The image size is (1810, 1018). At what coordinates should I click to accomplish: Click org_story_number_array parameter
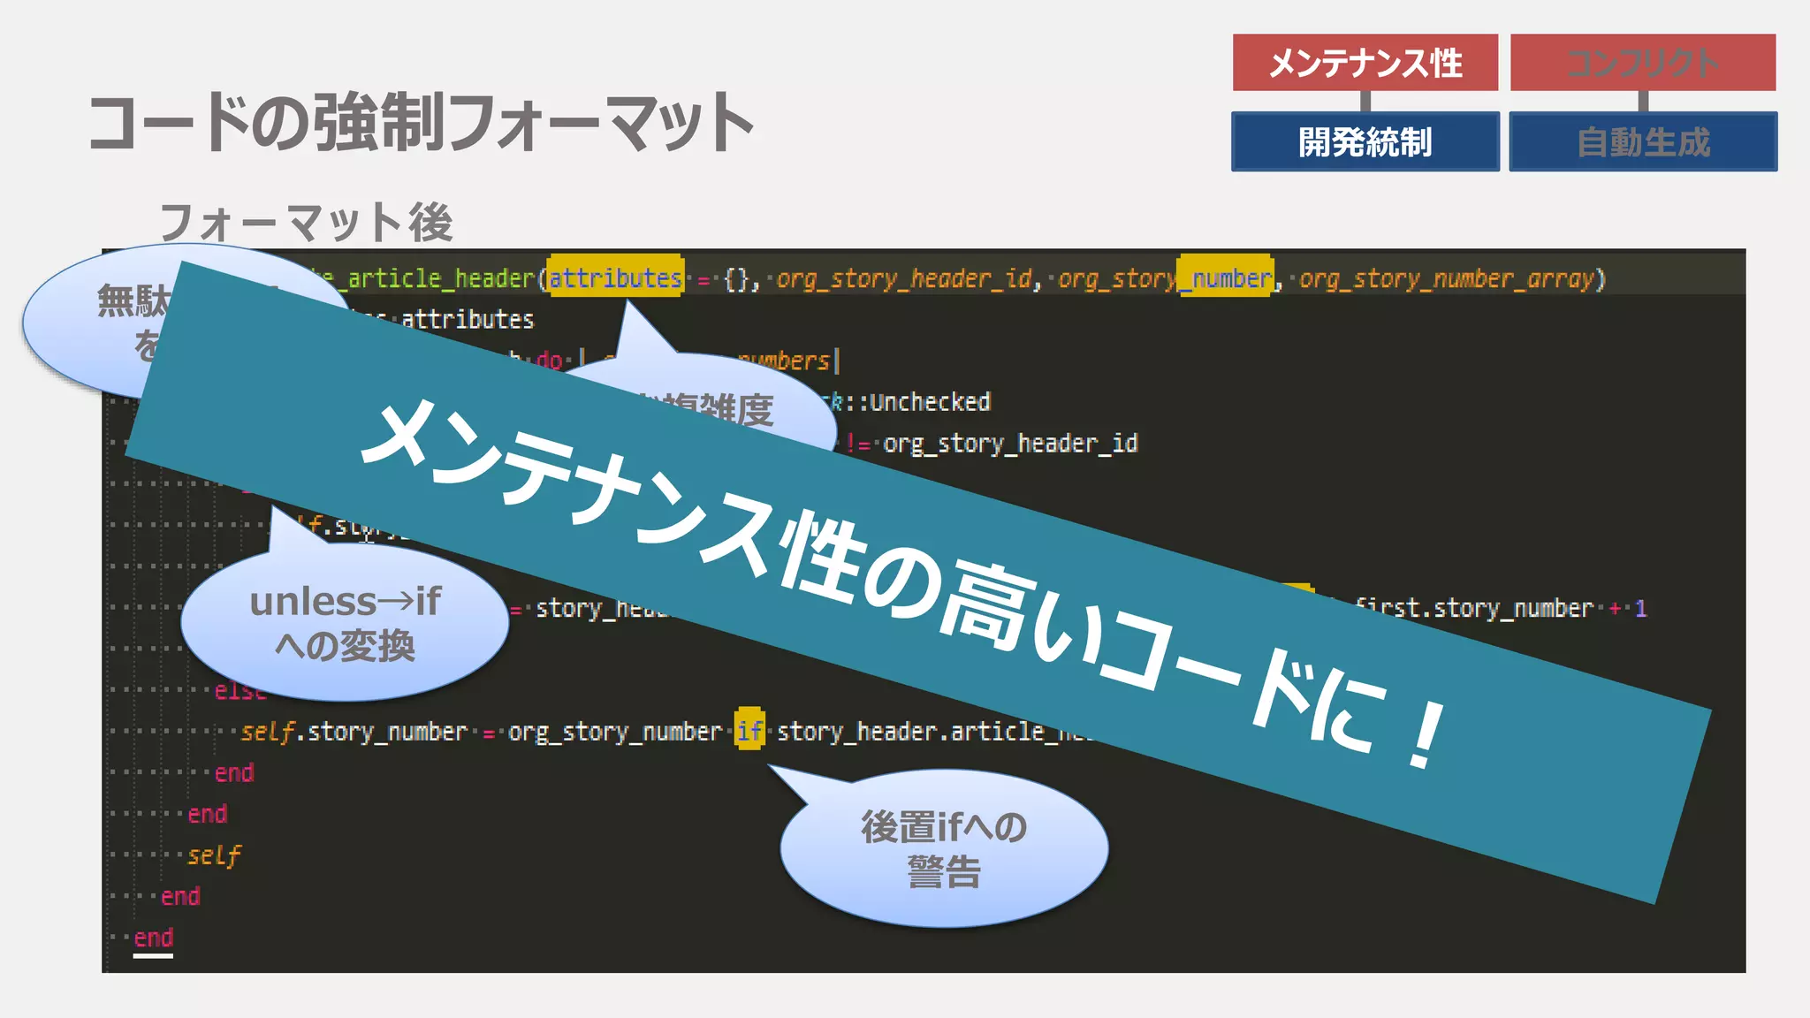click(x=1447, y=279)
